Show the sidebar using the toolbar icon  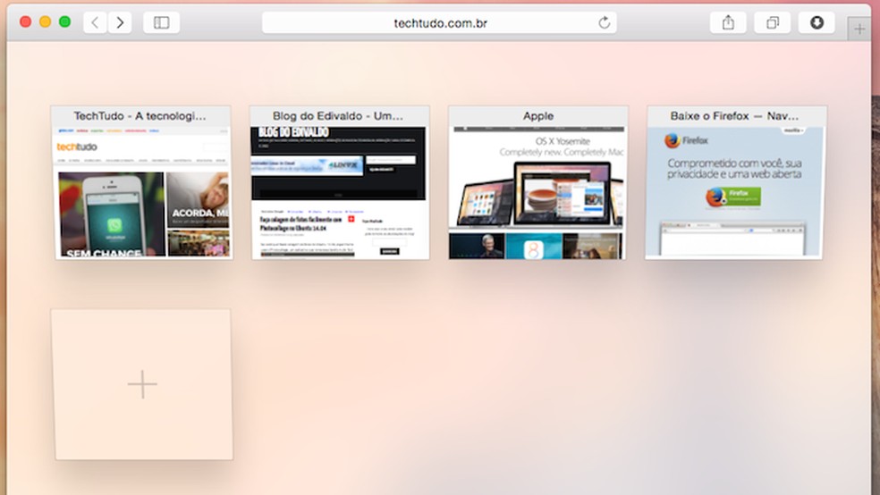click(x=162, y=22)
